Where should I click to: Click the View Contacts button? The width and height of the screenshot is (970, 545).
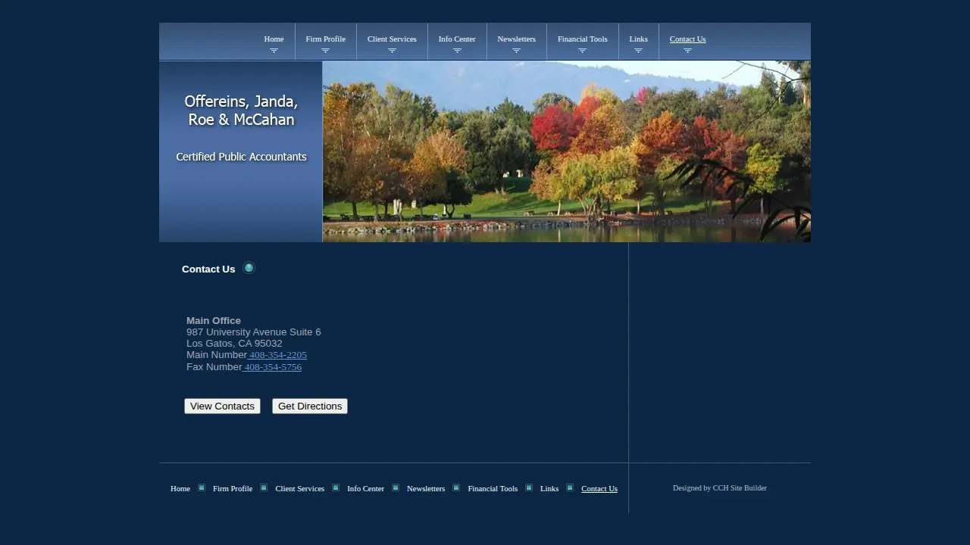(222, 406)
